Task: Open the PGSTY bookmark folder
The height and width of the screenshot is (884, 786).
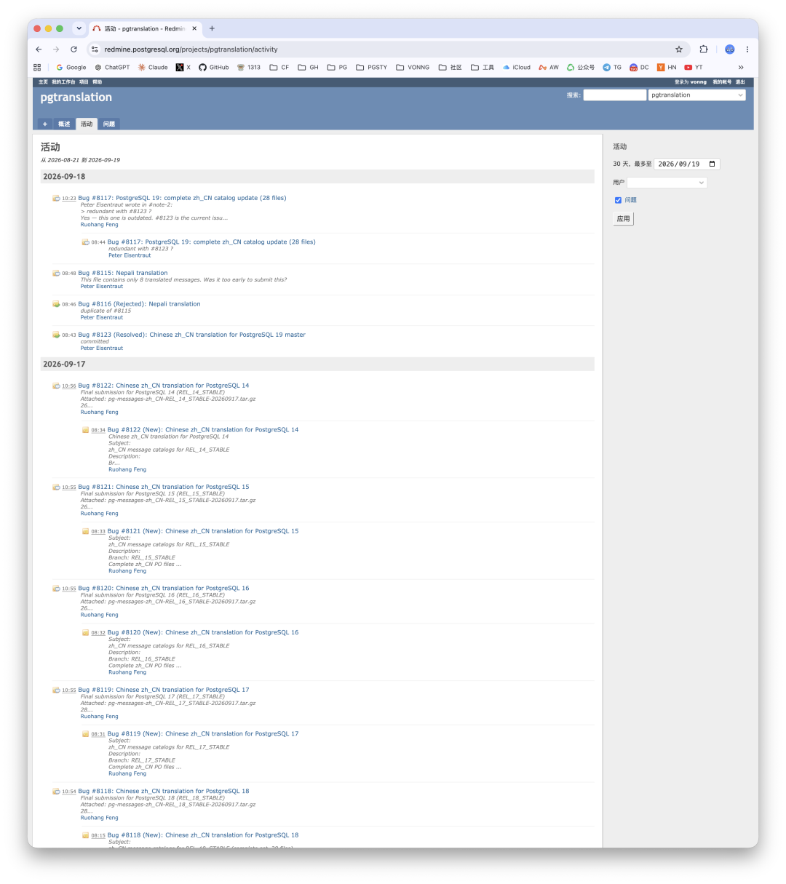Action: pyautogui.click(x=372, y=67)
